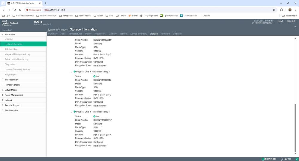Switch to the Processors tab
The height and width of the screenshot is (161, 299).
[100, 34]
